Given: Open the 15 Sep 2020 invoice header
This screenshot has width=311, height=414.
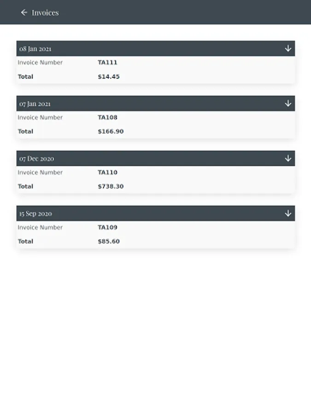Looking at the screenshot, I should click(35, 214).
